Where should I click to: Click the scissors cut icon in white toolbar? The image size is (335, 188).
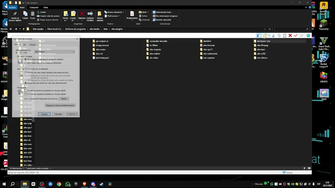[x=273, y=36]
